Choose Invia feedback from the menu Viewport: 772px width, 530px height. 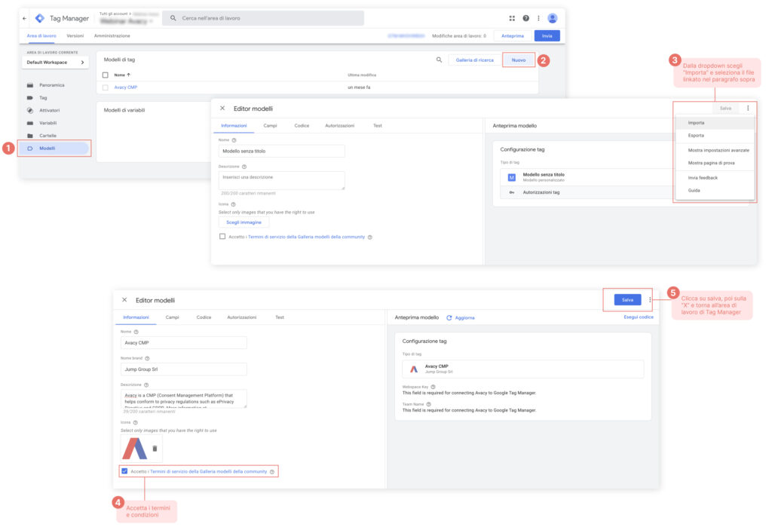pos(715,178)
